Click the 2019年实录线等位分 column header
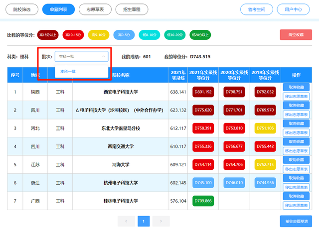This screenshot has width=319, height=233. click(x=265, y=75)
